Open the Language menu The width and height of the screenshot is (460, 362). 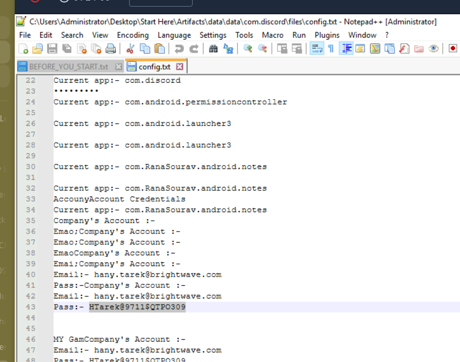(x=173, y=35)
